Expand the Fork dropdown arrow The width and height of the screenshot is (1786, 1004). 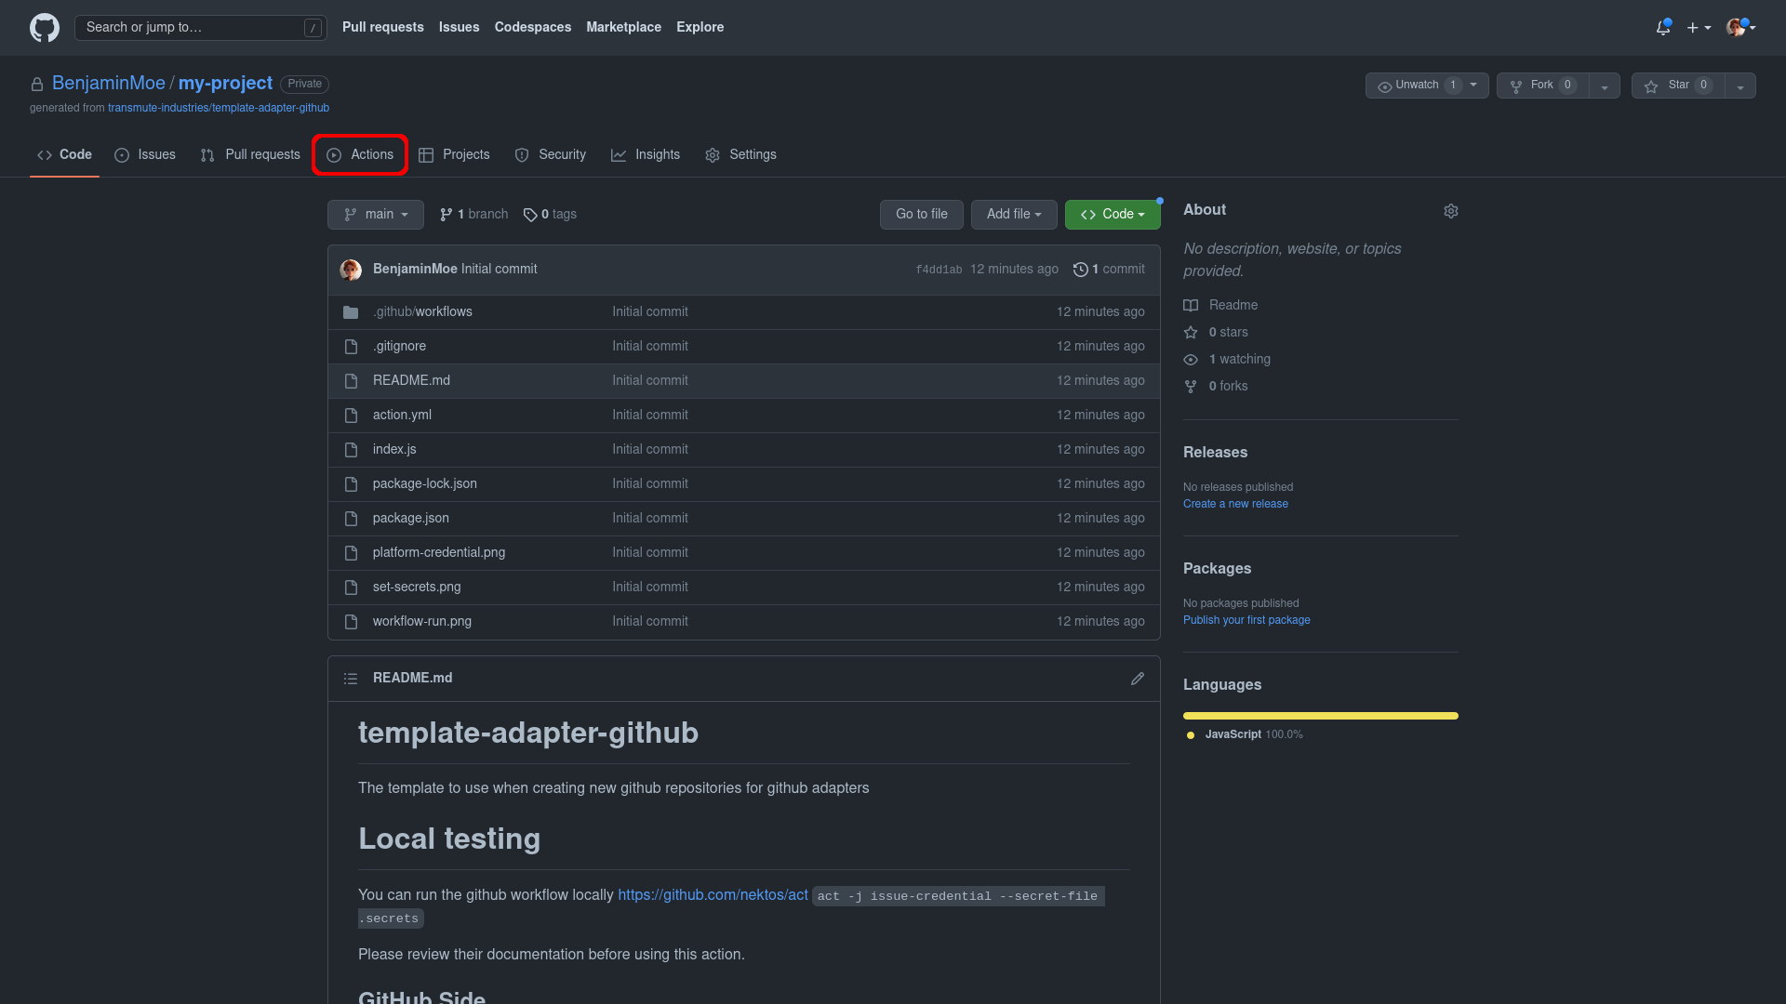pyautogui.click(x=1605, y=86)
